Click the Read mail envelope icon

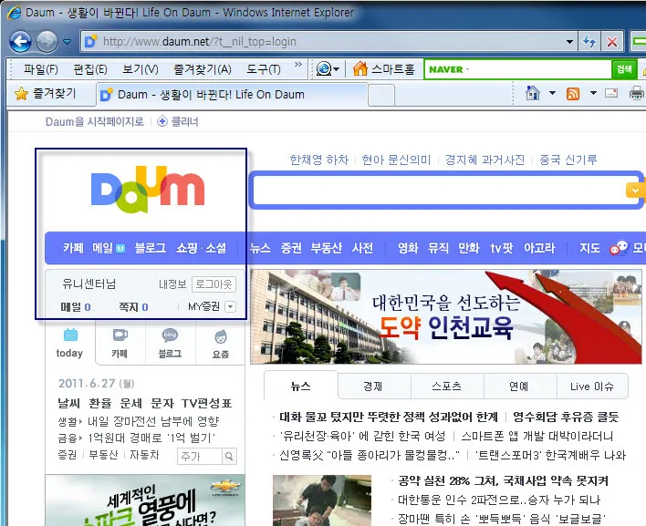coord(612,94)
